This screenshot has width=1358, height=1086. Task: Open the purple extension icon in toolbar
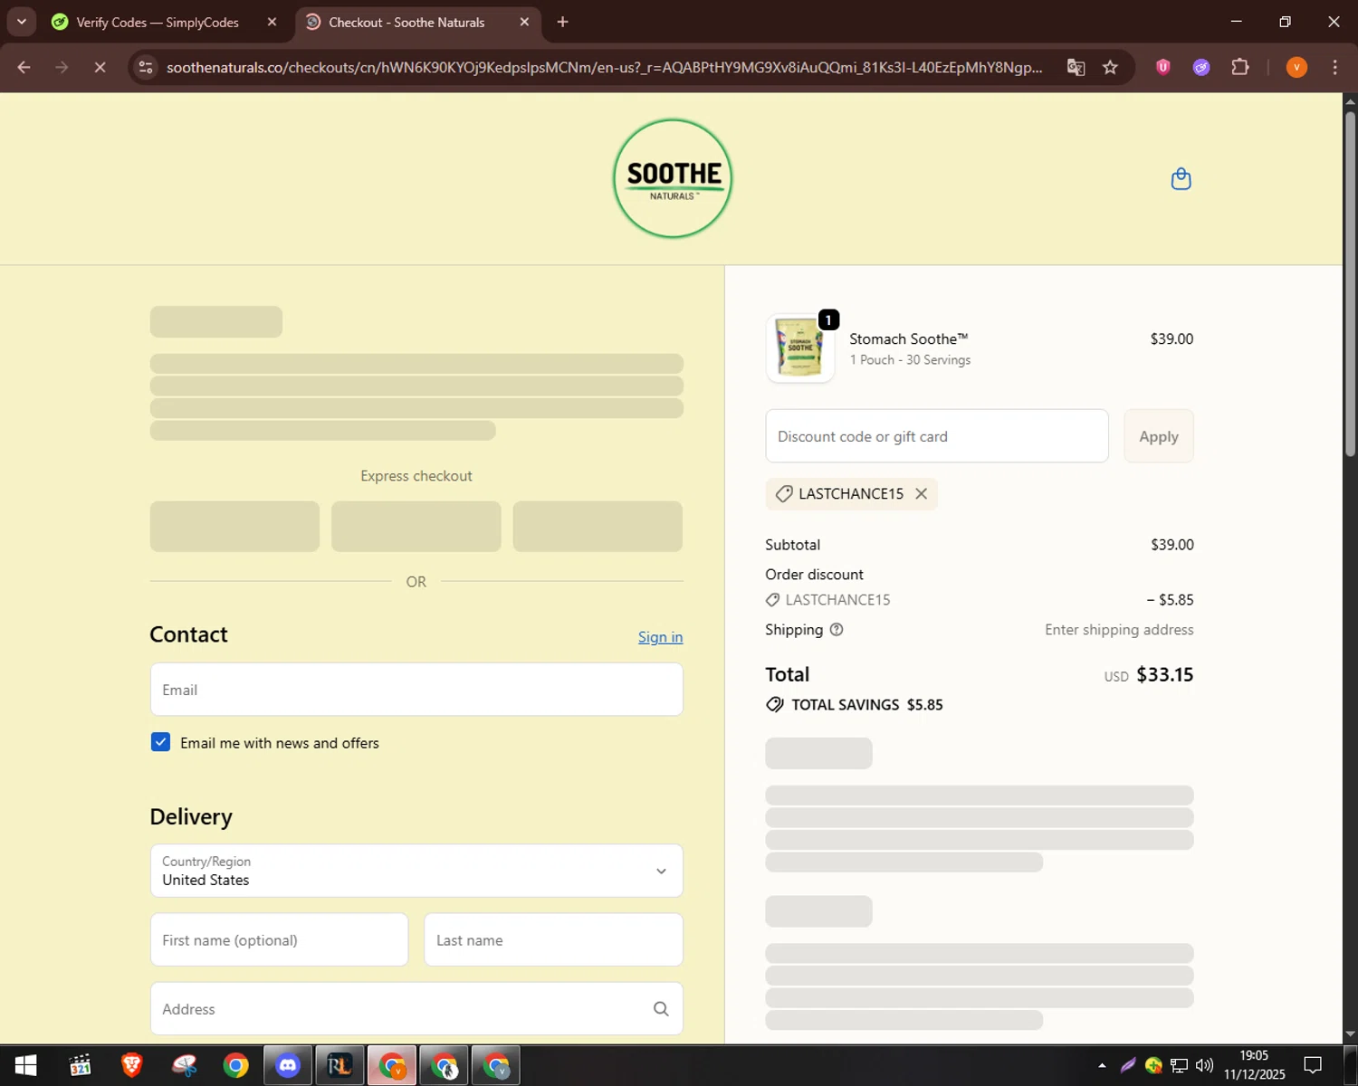1201,67
